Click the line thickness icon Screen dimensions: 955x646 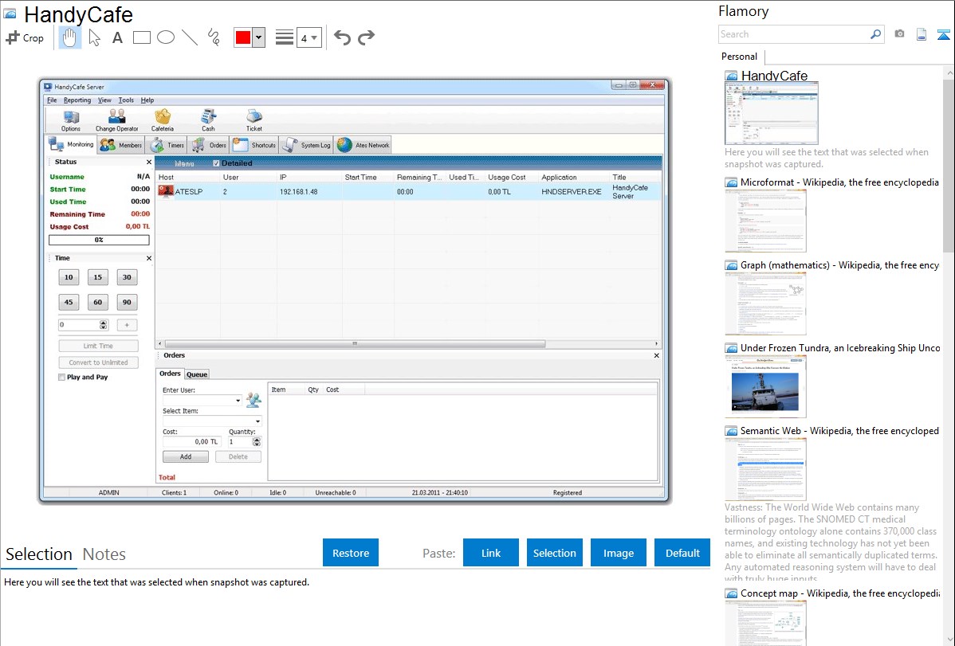[x=285, y=37]
